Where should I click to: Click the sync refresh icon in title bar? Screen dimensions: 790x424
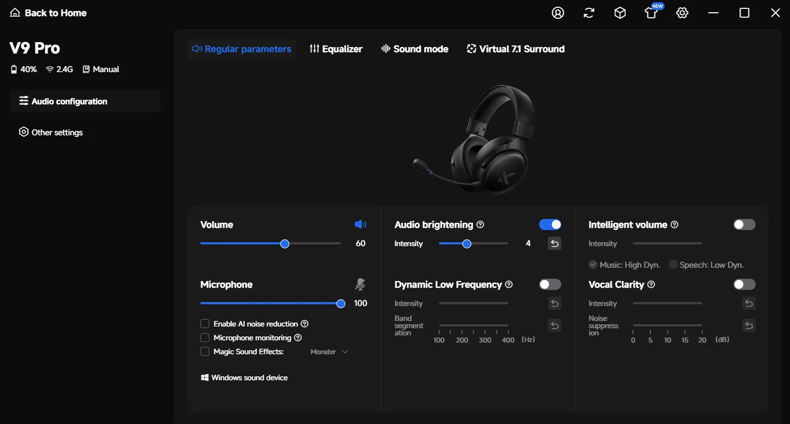(589, 13)
